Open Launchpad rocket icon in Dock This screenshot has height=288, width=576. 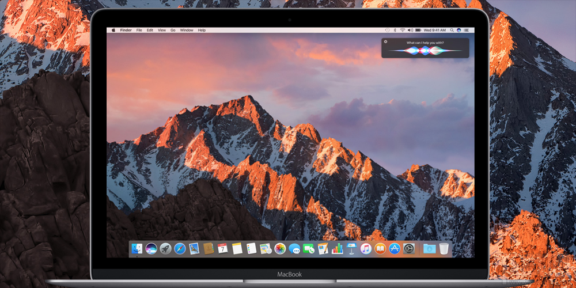click(166, 249)
